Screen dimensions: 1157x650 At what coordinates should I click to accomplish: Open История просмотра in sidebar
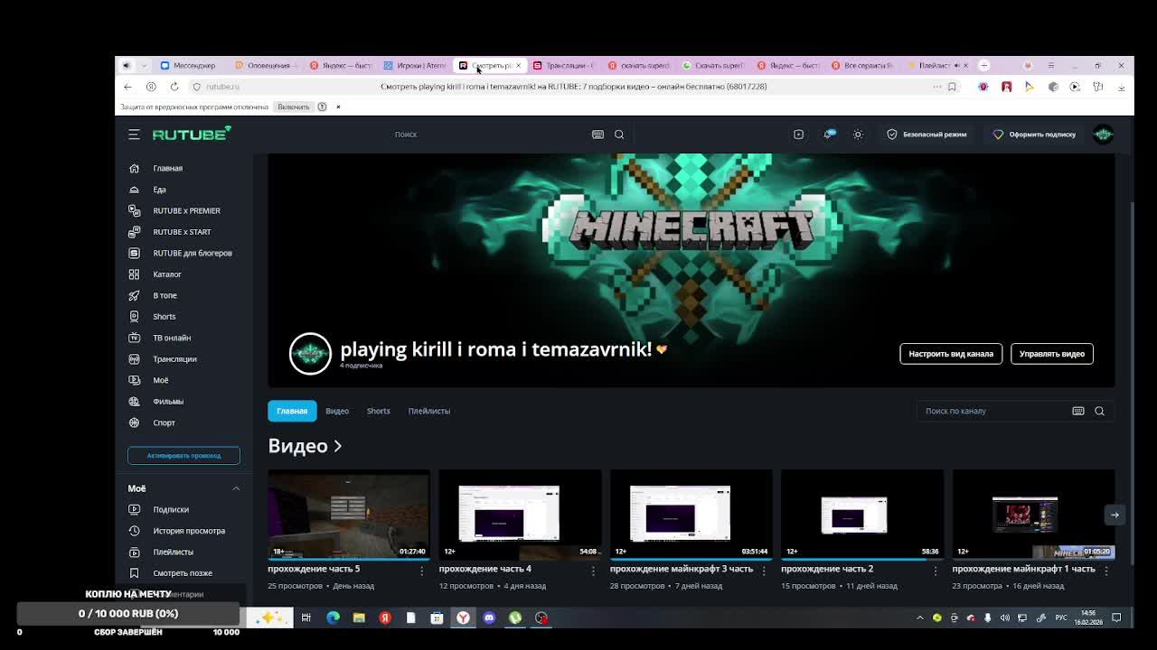pos(189,531)
